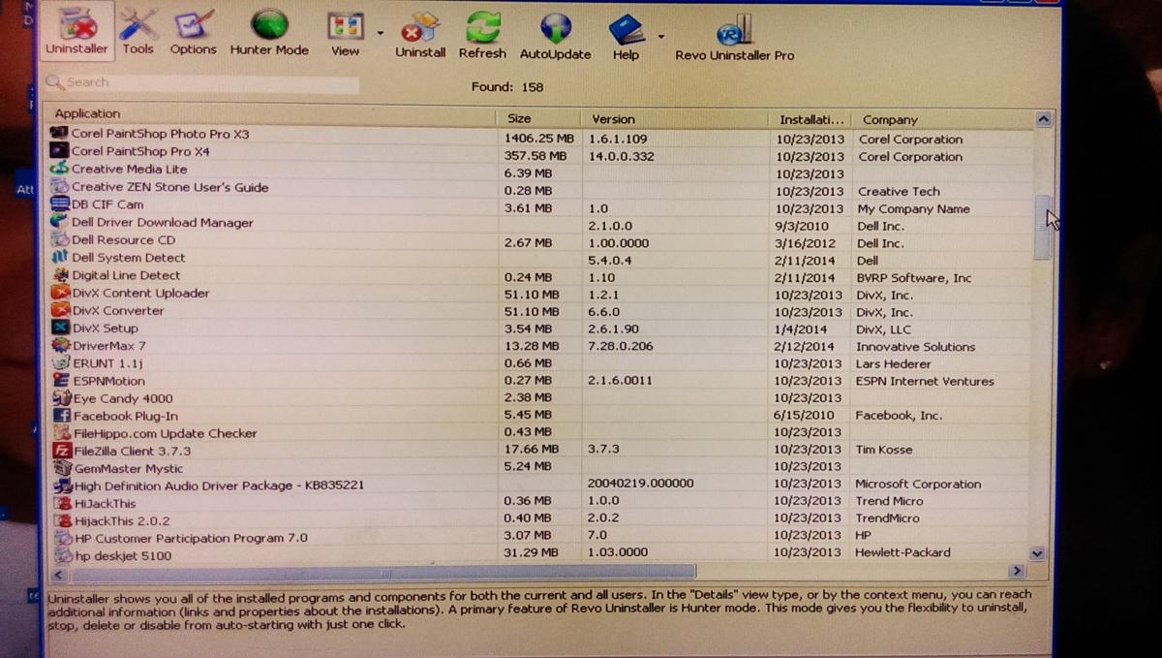
Task: Select Dell Resource CD icon
Action: tap(60, 239)
